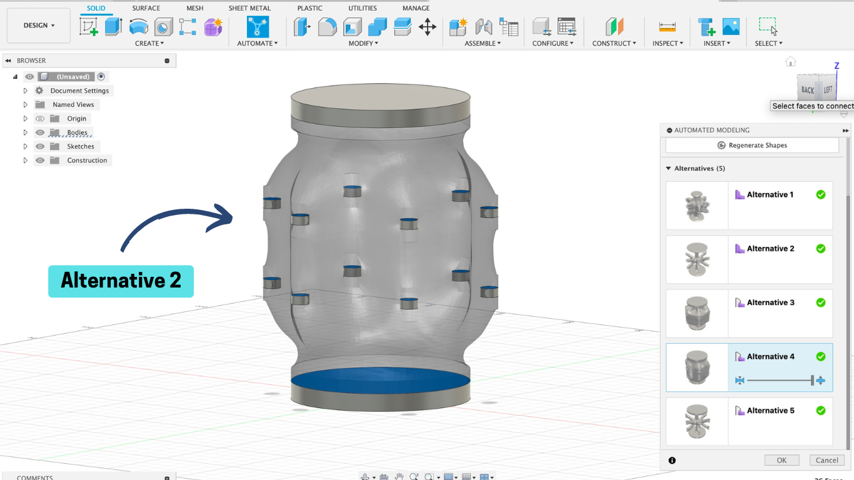Click the Regenerate Shapes button
Screen dimensions: 854x480
point(752,145)
